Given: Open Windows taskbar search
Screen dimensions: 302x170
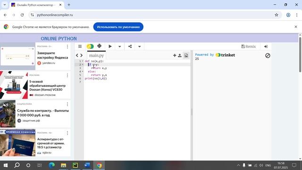Looking at the screenshot, I should 17,165.
